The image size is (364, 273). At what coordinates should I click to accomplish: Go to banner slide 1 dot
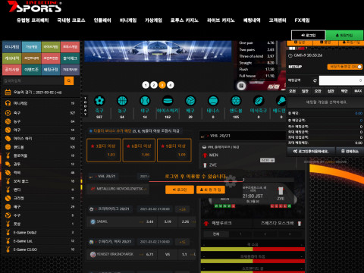[146, 85]
